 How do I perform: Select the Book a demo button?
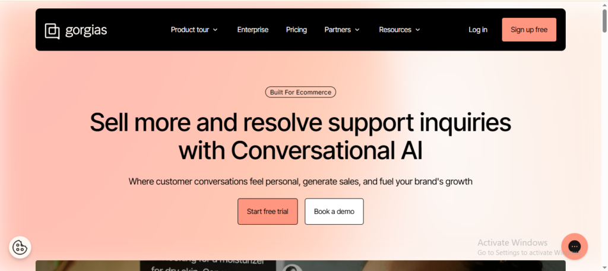pyautogui.click(x=334, y=212)
